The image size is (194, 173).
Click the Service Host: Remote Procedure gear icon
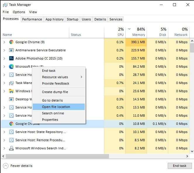11,140
